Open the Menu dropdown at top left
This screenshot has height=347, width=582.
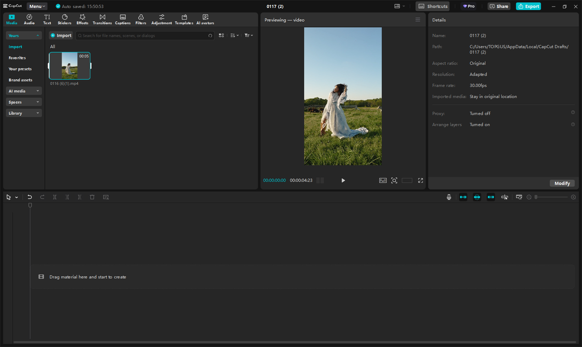point(36,6)
